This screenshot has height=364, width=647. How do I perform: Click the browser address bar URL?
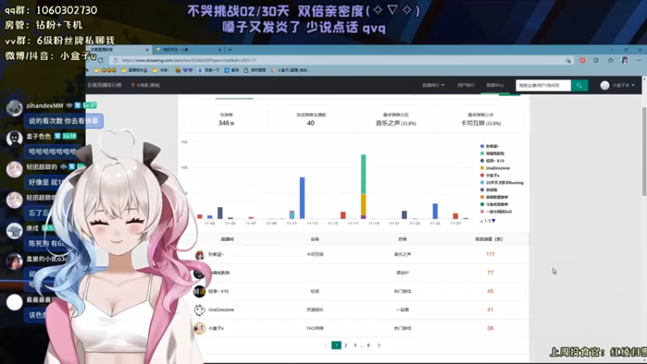point(189,60)
